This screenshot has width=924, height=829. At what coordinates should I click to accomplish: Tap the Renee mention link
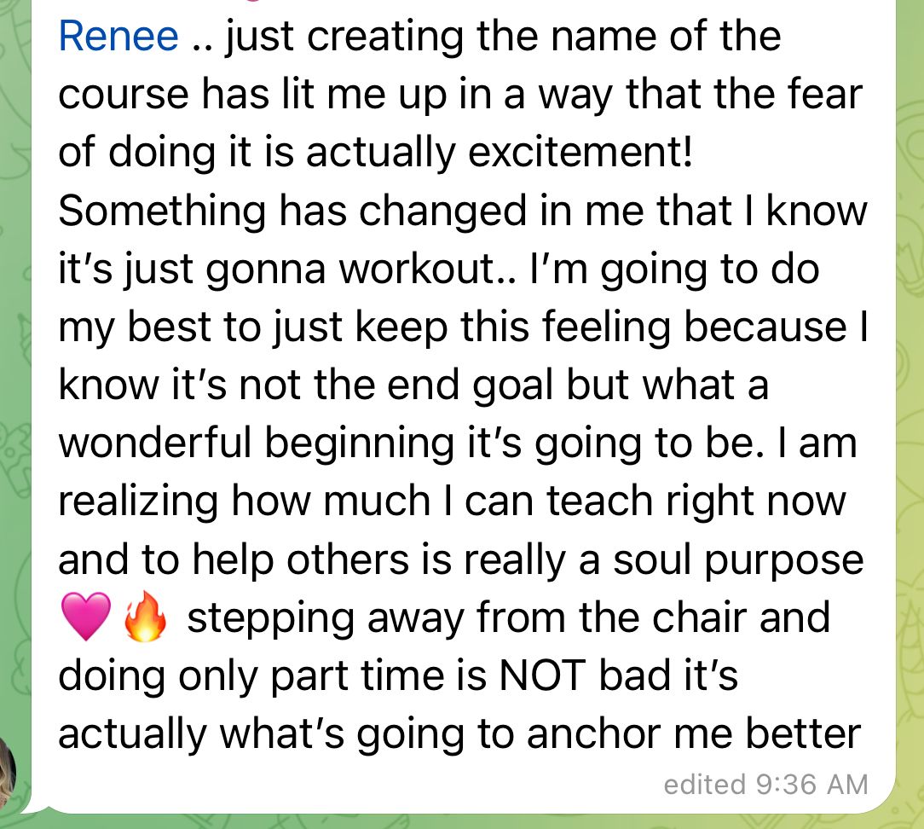[118, 37]
